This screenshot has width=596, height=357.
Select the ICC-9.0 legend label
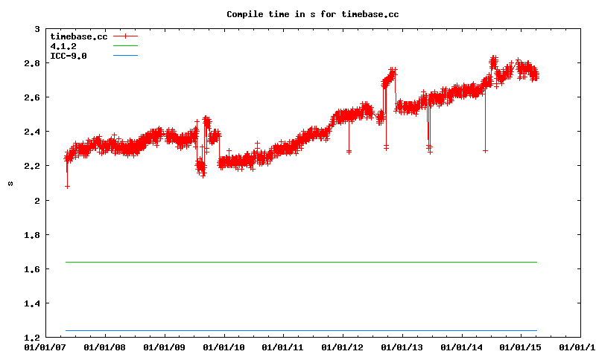pyautogui.click(x=69, y=56)
